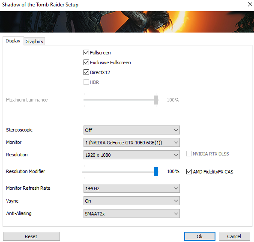Viewport: 254px width, 242px height.
Task: Click the Maximum Luminance slider thumb
Action: click(x=156, y=100)
